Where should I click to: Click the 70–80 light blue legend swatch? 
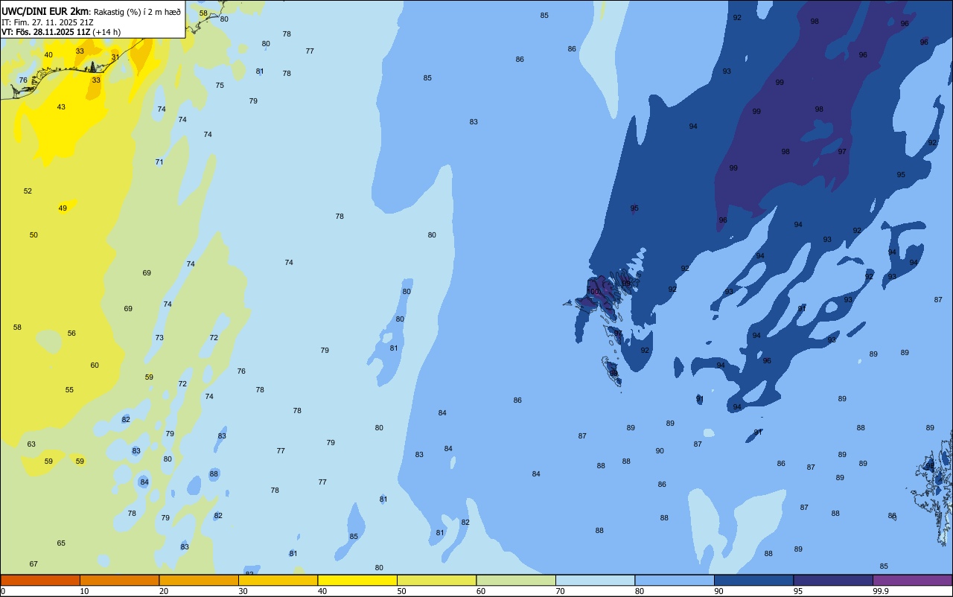(595, 580)
